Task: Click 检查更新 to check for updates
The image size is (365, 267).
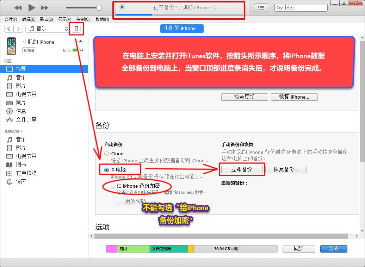Action: click(245, 97)
